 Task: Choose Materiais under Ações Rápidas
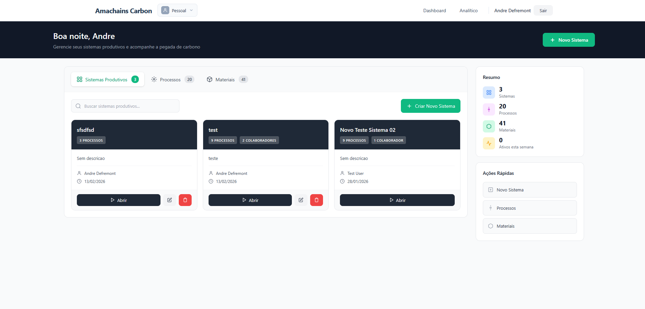click(530, 226)
